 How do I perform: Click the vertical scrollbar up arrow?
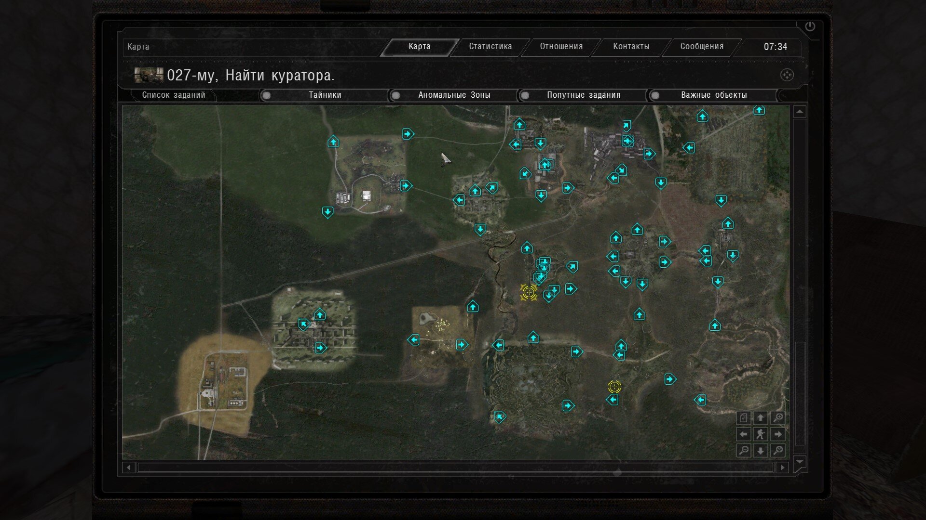coord(800,112)
